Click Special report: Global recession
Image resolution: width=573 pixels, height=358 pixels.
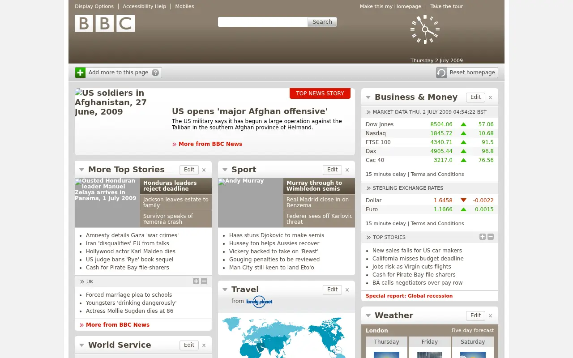409,296
